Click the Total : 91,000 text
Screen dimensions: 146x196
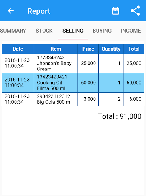point(120,116)
